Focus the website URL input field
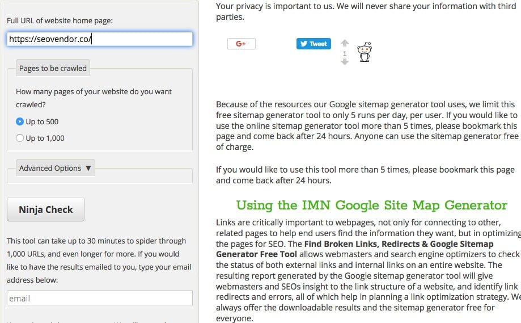Viewport: 521px width, 323px height. coord(99,39)
